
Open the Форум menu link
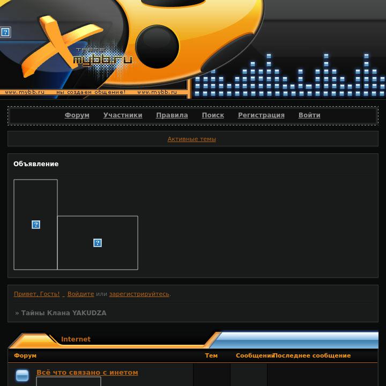tap(77, 115)
